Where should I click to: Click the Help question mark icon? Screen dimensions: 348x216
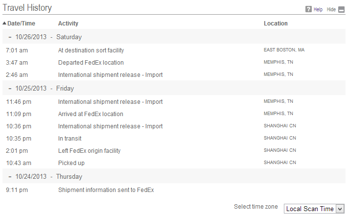click(x=309, y=9)
